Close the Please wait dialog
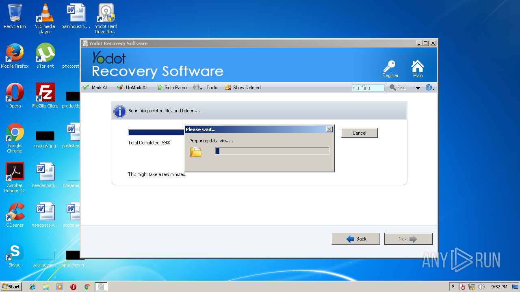The width and height of the screenshot is (520, 292). (x=329, y=129)
